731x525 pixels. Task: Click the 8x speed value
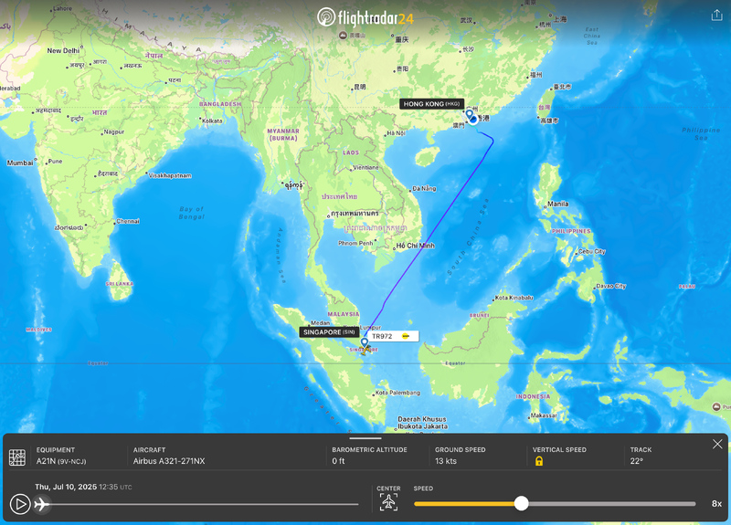pyautogui.click(x=716, y=504)
